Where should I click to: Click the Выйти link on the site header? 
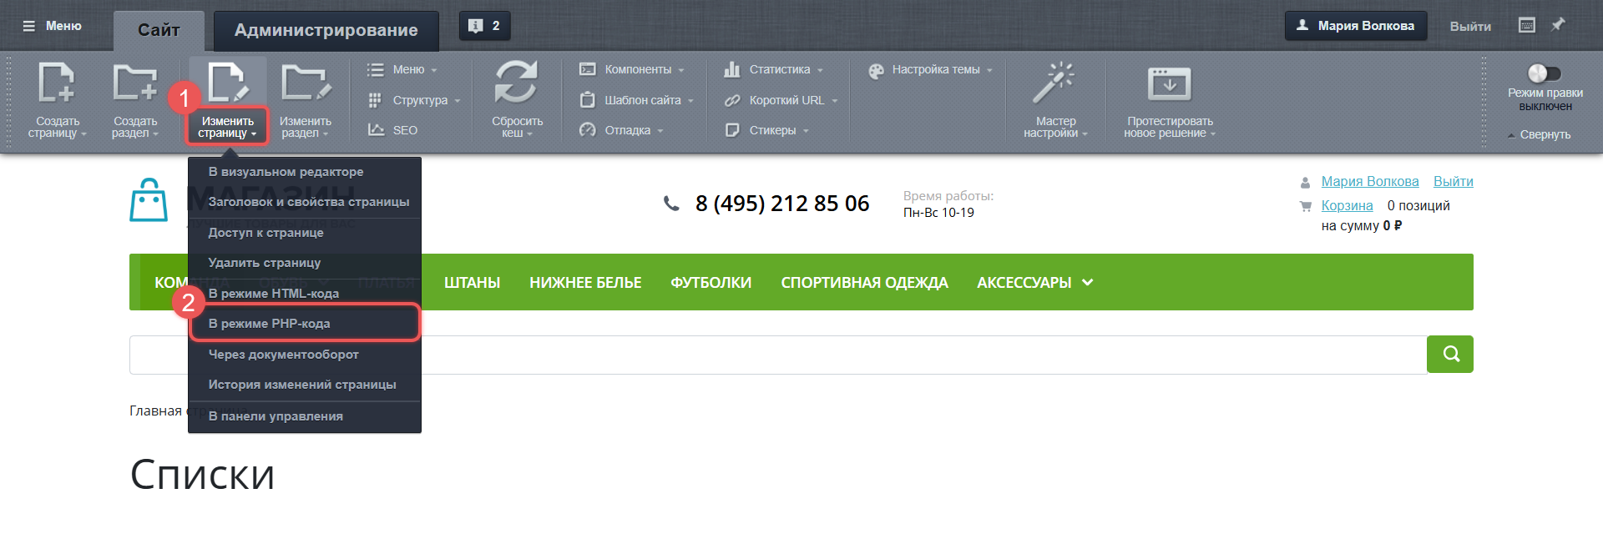pyautogui.click(x=1453, y=181)
